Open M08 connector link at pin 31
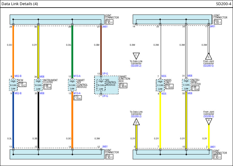Screen dimensions: 233x166 click(190, 76)
